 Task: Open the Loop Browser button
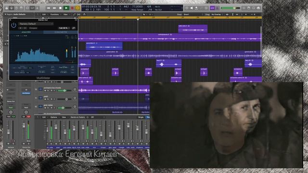coord(254,8)
